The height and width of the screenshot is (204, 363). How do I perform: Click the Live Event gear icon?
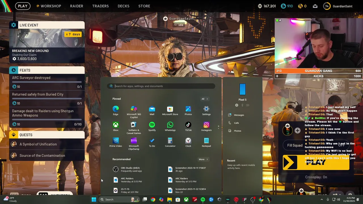point(14,25)
